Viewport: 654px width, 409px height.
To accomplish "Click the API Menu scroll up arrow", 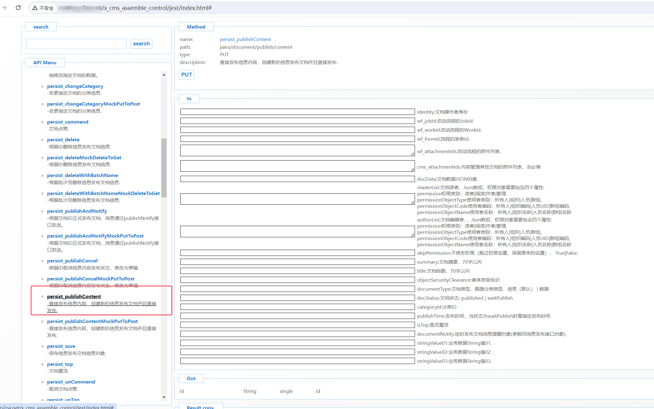I will coord(164,75).
